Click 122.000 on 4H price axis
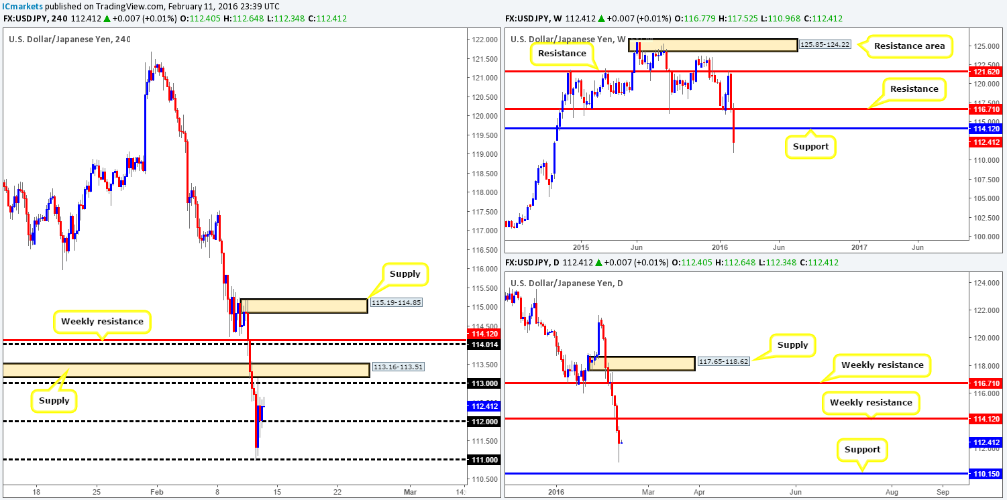1007x500 pixels. pyautogui.click(x=483, y=40)
